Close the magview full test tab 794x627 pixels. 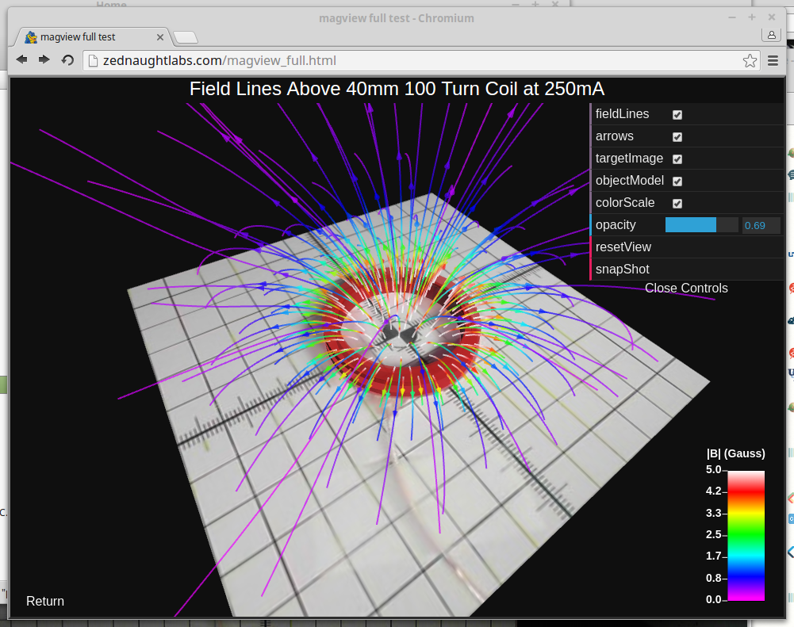click(160, 37)
